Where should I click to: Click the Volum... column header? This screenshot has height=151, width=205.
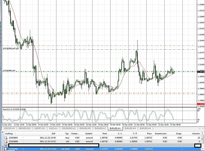coord(75,134)
